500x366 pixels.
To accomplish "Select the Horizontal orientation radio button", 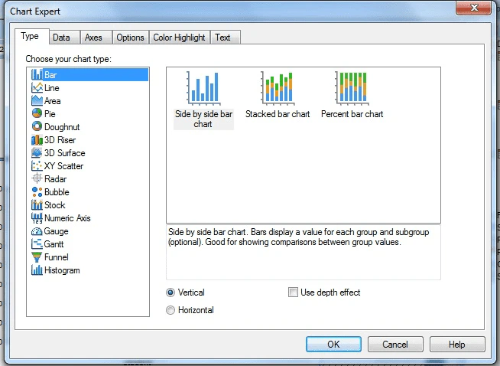I will tap(170, 310).
